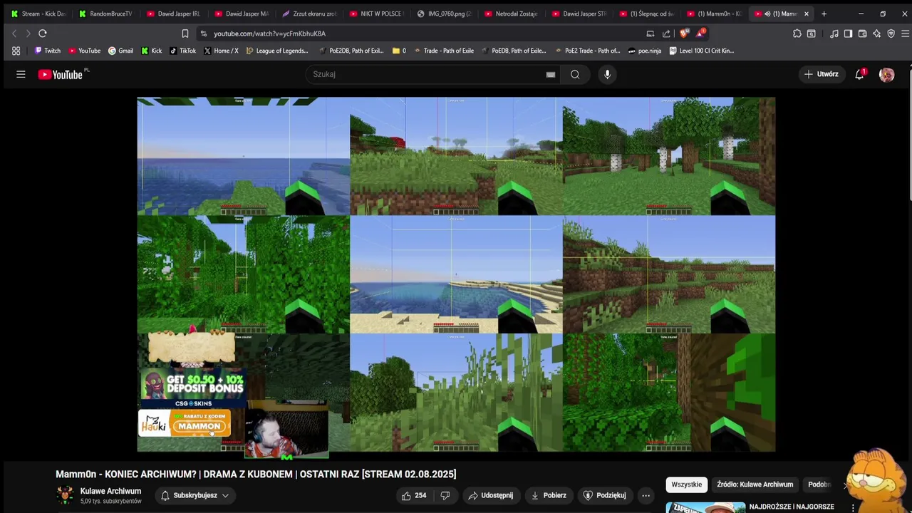912x513 pixels.
Task: Open the Trade - Path of Exile bookmark
Action: tap(443, 51)
